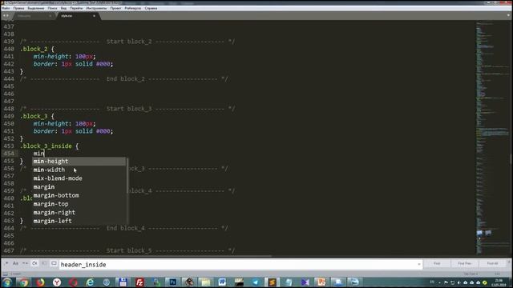Switch to Sublime Text taskbar icon
The height and width of the screenshot is (288, 513).
tap(272, 282)
